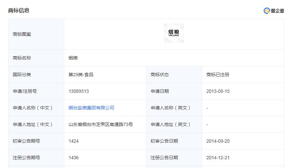Select registration number 13089513
The height and width of the screenshot is (168, 291).
[79, 91]
